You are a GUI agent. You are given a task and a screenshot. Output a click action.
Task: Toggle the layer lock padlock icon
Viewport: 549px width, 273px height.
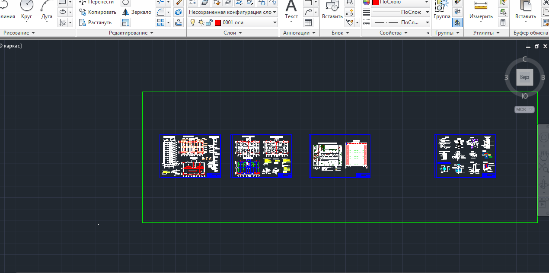[x=209, y=22]
